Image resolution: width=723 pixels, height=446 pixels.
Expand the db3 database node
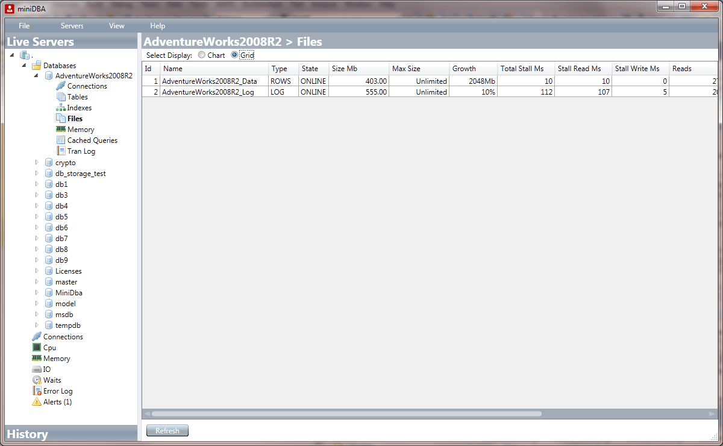(37, 195)
